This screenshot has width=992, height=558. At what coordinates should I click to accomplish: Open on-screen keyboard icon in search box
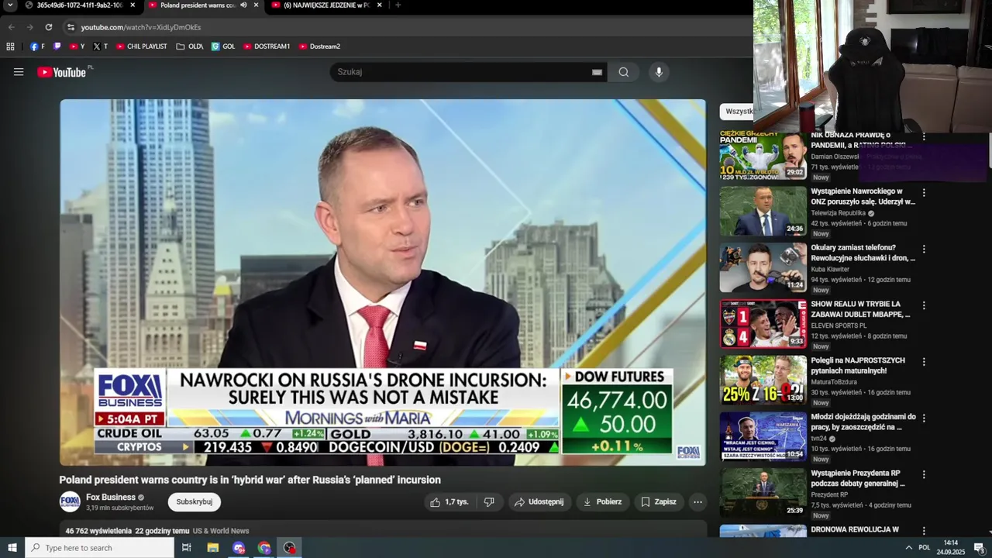click(x=597, y=72)
